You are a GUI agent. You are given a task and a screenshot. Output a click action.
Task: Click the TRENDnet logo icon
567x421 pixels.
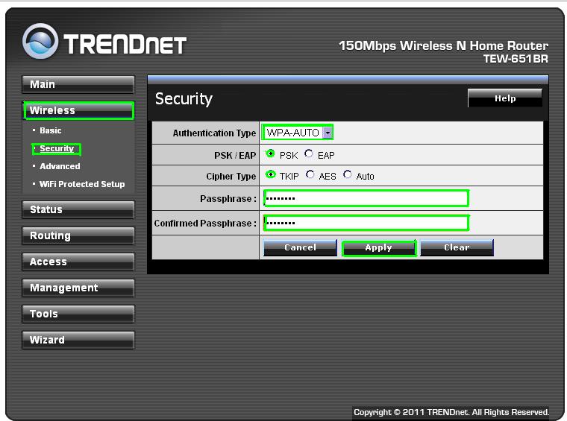point(40,42)
